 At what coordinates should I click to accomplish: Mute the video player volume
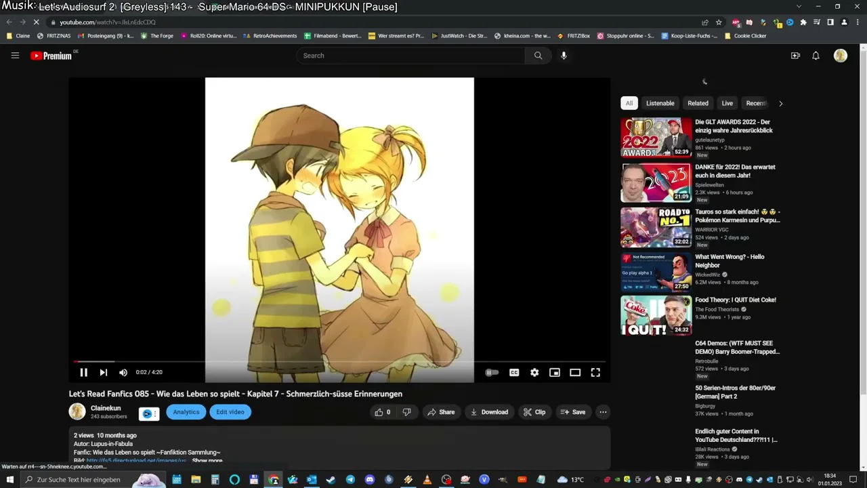123,372
